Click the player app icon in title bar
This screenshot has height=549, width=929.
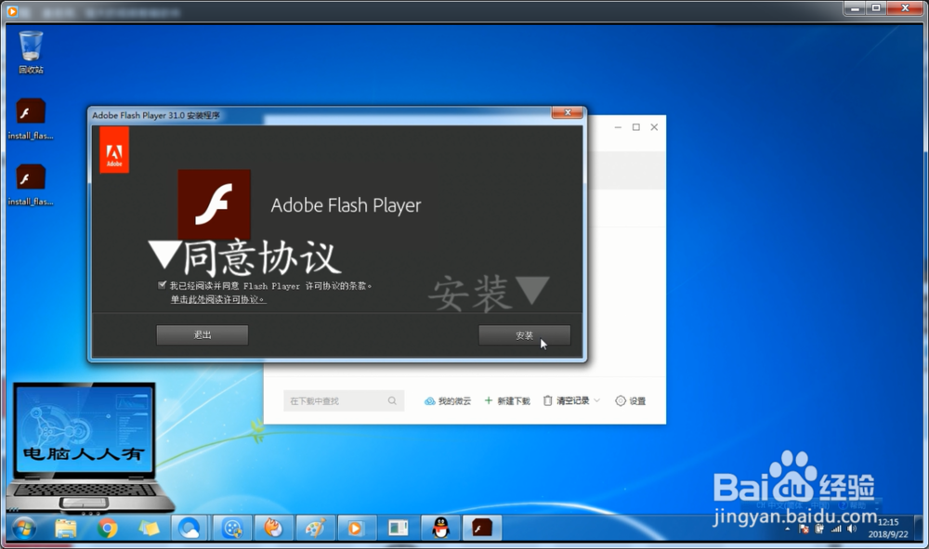(12, 11)
